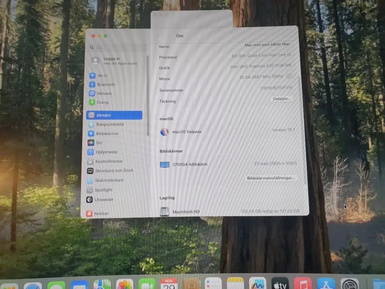Open Bildskärmsinställningar for the 27G1G4 display
The height and width of the screenshot is (289, 385).
271,178
